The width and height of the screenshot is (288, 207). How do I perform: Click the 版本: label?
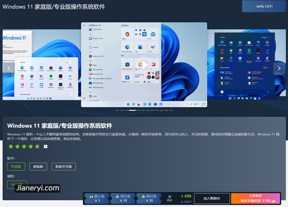pyautogui.click(x=11, y=158)
